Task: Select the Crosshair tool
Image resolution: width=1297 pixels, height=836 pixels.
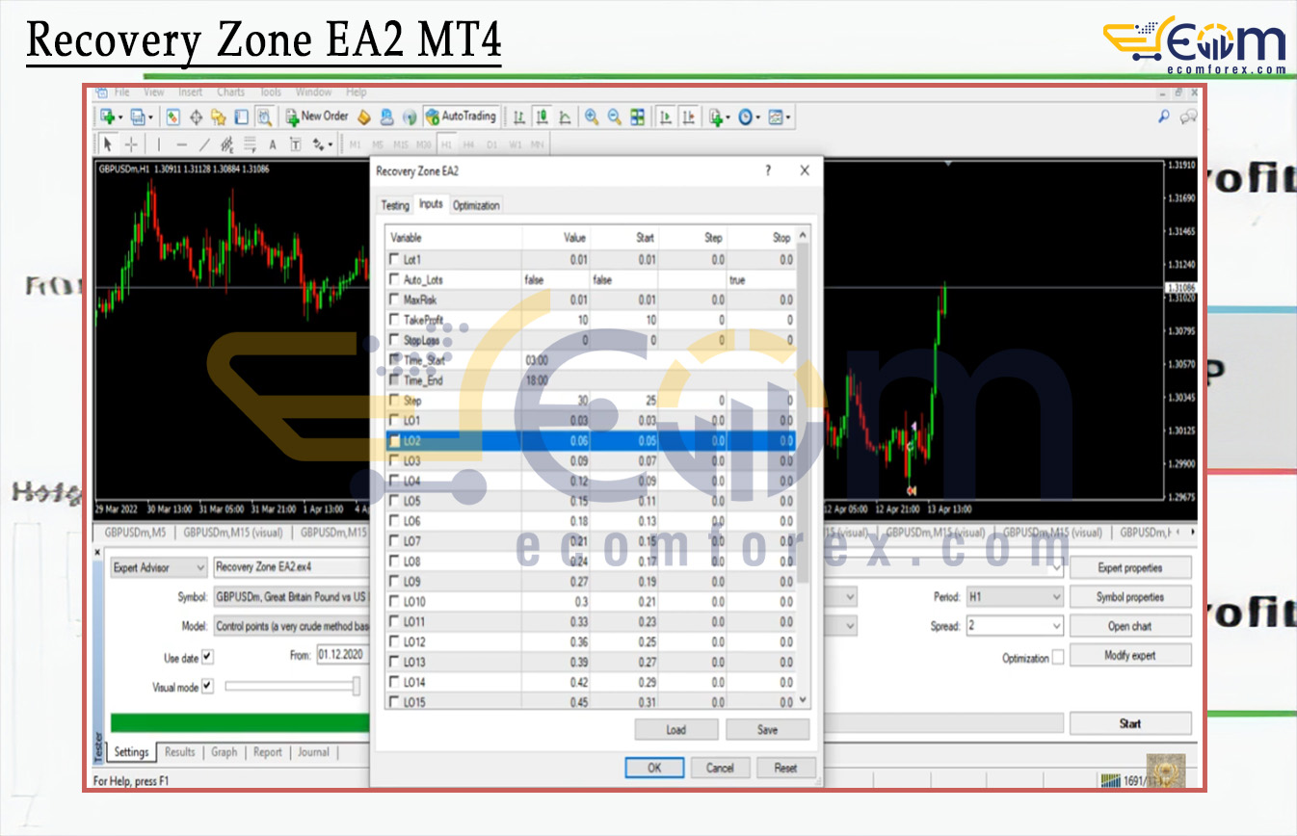Action: 131,144
